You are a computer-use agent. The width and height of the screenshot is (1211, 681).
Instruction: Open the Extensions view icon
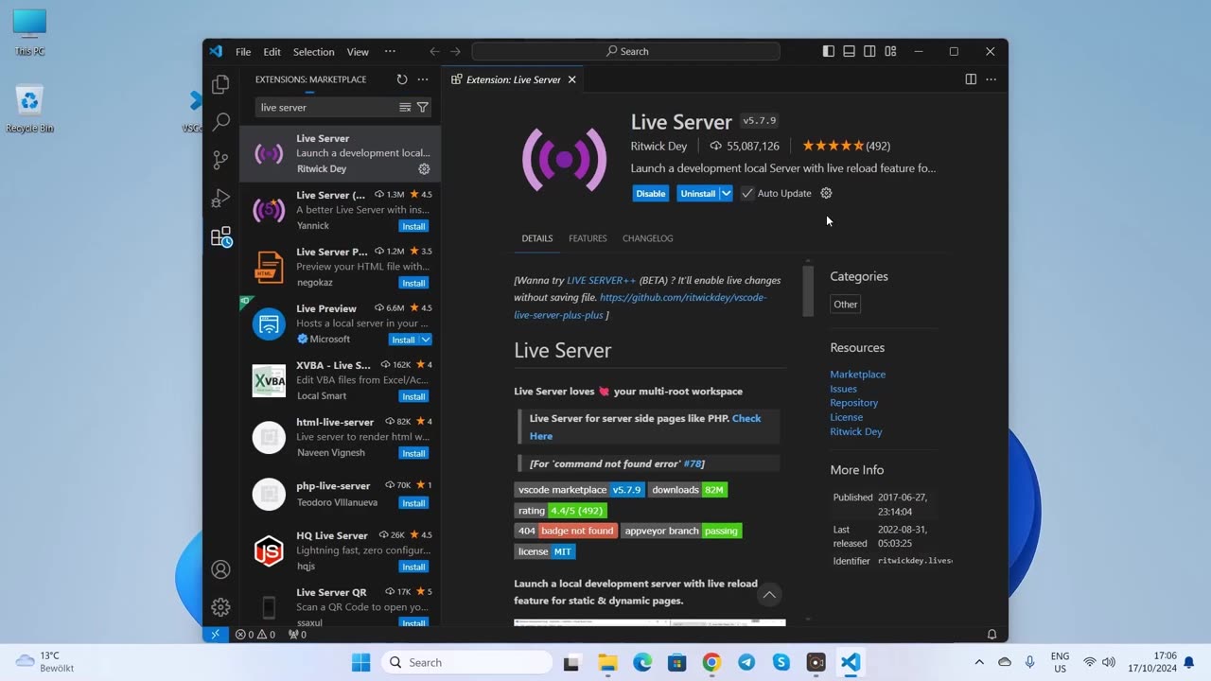click(220, 236)
